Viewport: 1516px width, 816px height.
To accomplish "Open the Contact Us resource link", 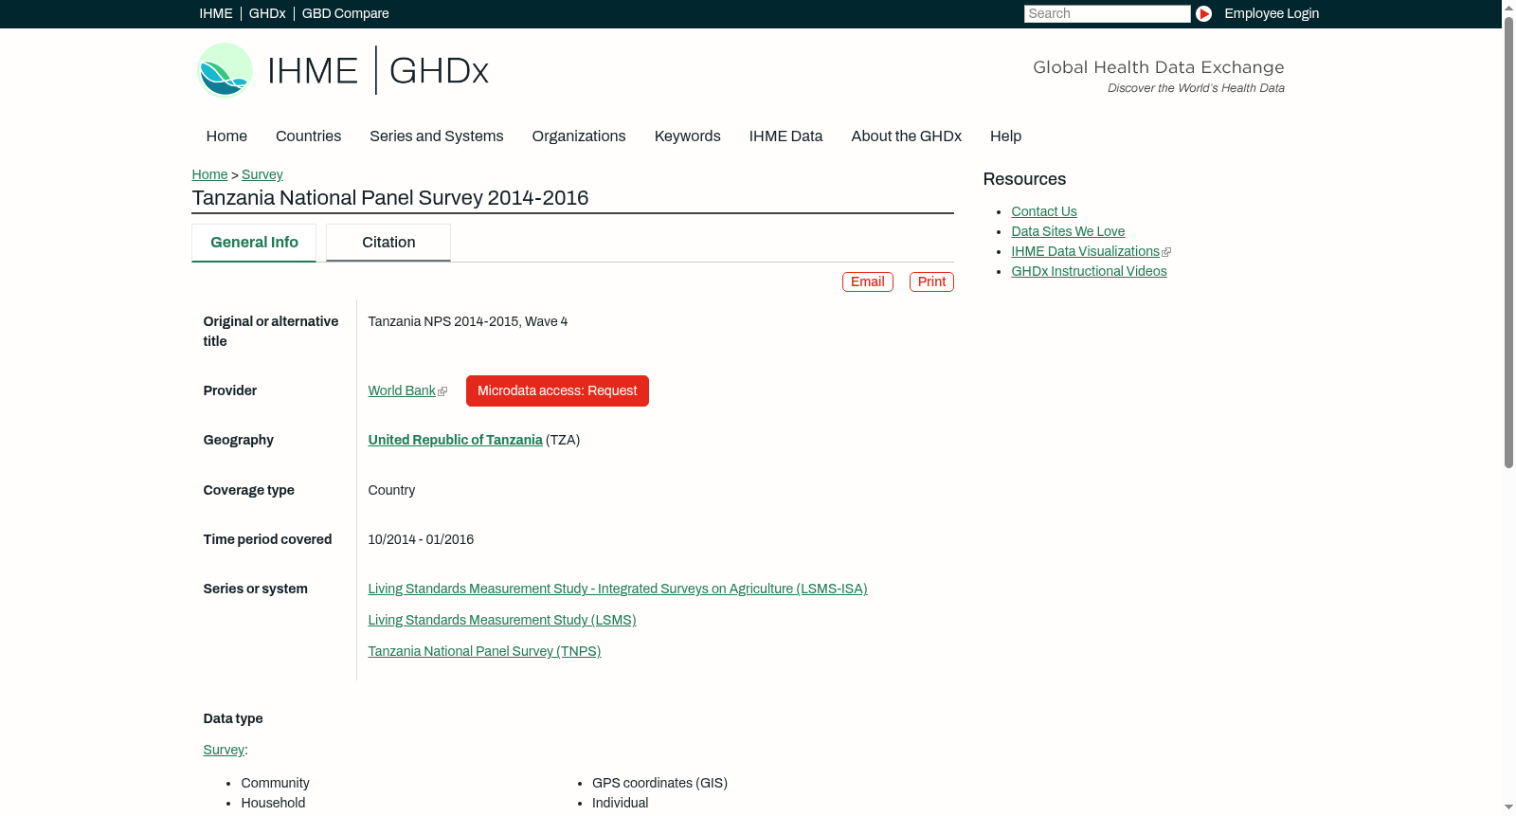I will pos(1044,211).
